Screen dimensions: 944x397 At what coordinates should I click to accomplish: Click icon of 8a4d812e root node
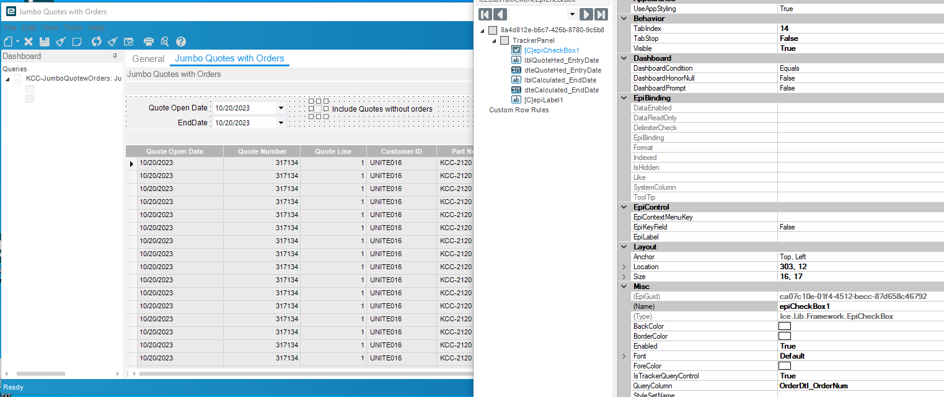point(493,30)
